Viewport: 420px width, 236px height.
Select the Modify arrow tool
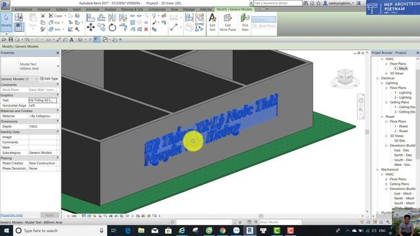pyautogui.click(x=6, y=22)
